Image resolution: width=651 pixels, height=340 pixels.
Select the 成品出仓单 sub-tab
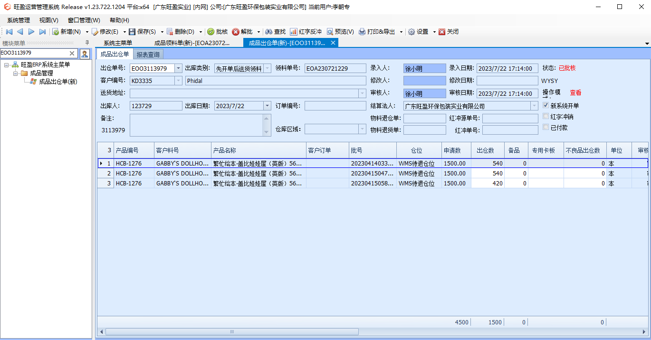point(115,54)
